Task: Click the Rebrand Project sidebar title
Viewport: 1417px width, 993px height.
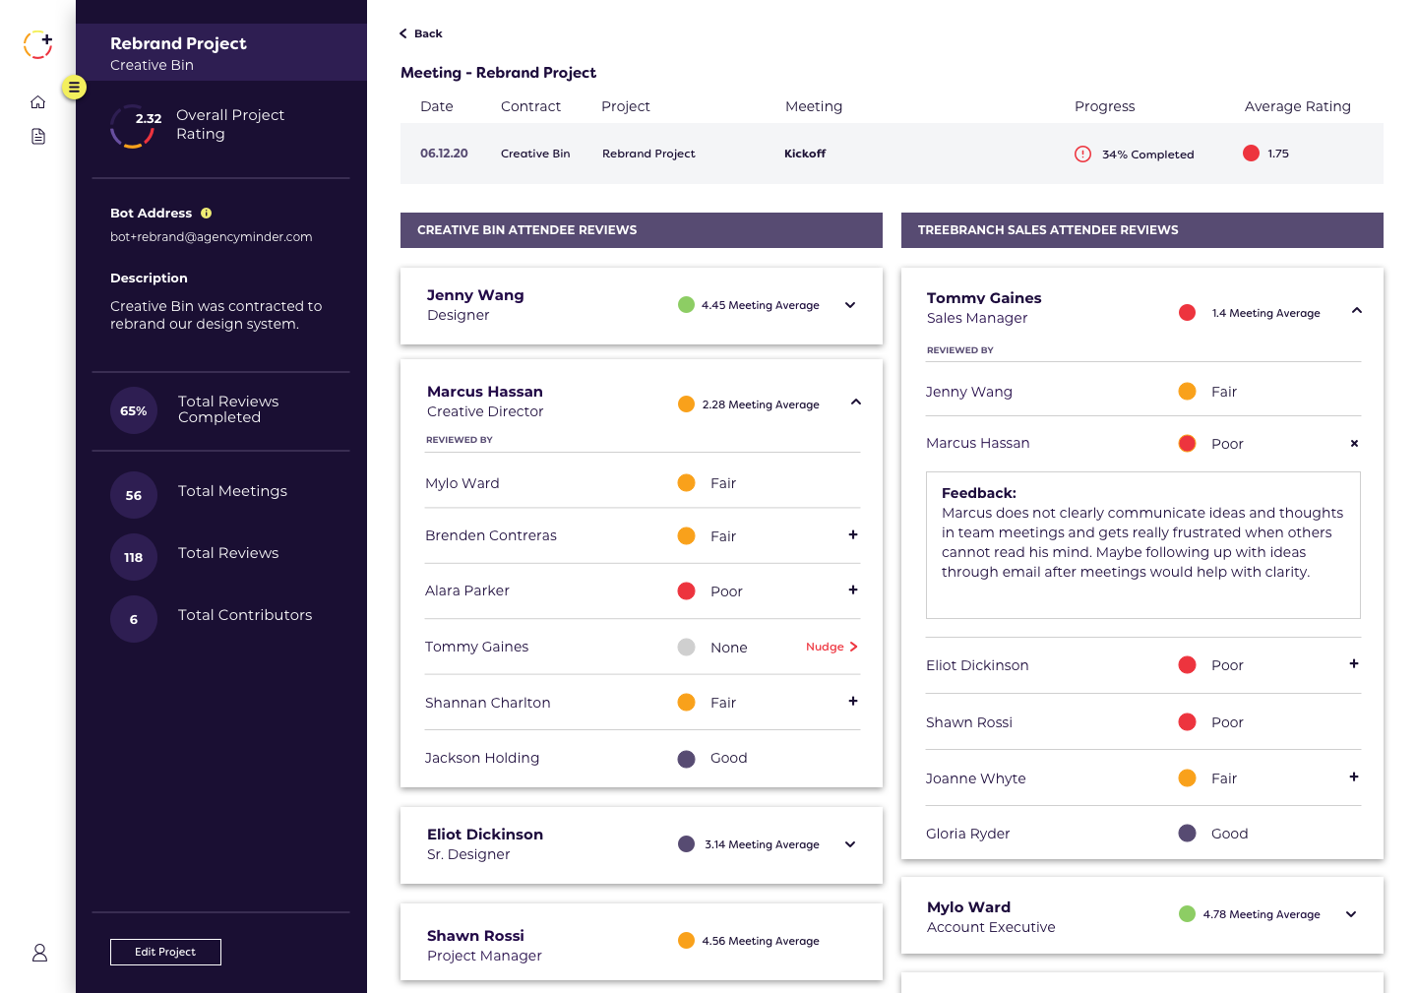Action: [x=178, y=43]
